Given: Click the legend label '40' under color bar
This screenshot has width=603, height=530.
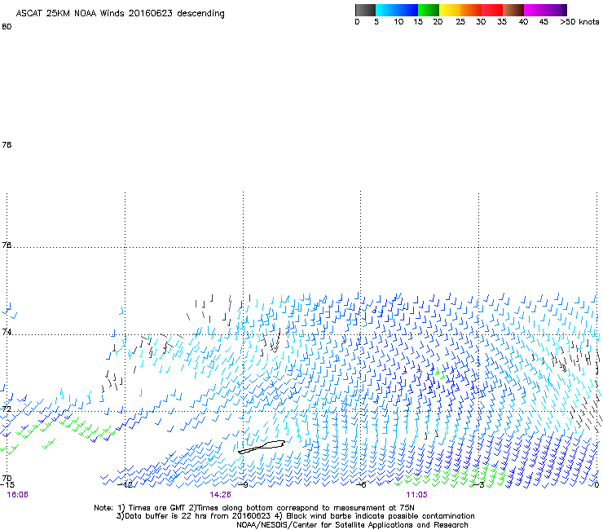Looking at the screenshot, I should [523, 22].
